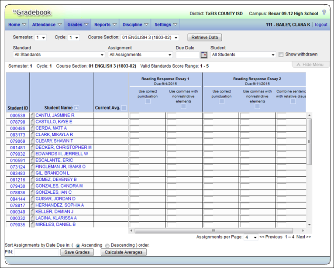
Task: Open note icon beside GOMEZ, DEVENEY B
Action: coord(32,179)
